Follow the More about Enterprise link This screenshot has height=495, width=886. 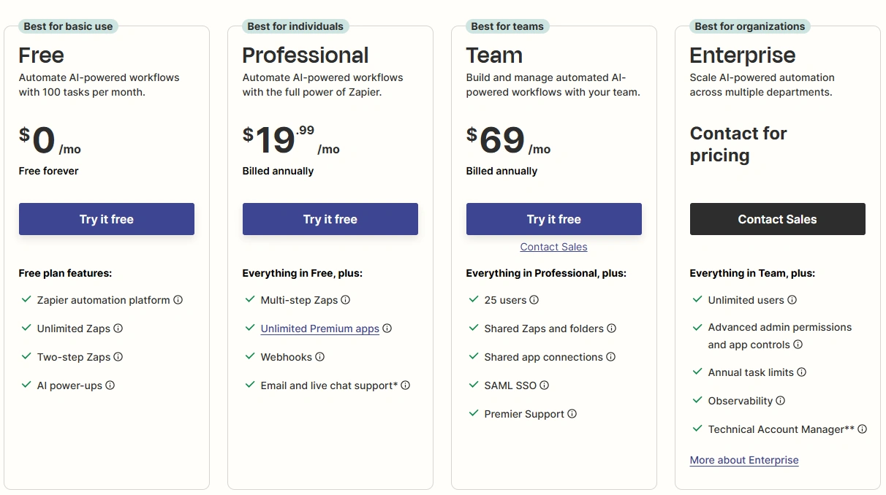[744, 460]
